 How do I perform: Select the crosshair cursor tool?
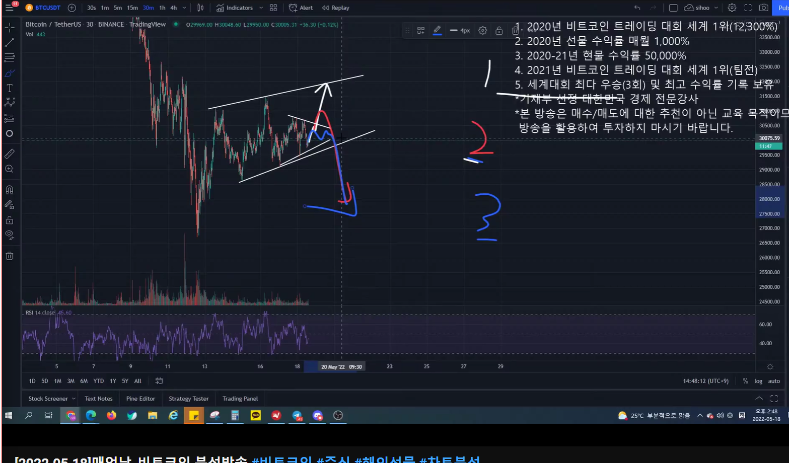[10, 27]
